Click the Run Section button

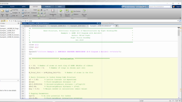click(76, 11)
